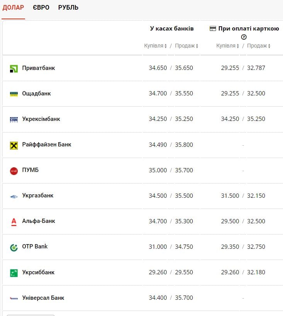Click the Приватбанк logo icon

[x=14, y=69]
